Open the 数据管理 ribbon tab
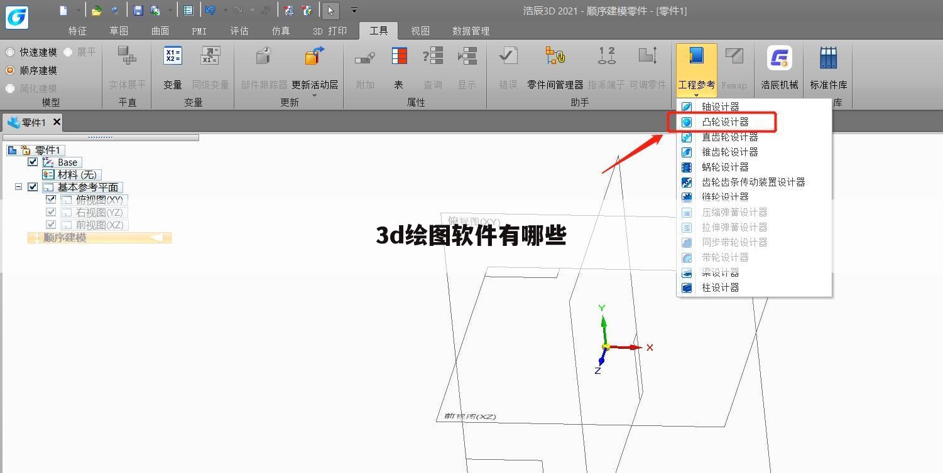Image resolution: width=943 pixels, height=473 pixels. click(471, 31)
